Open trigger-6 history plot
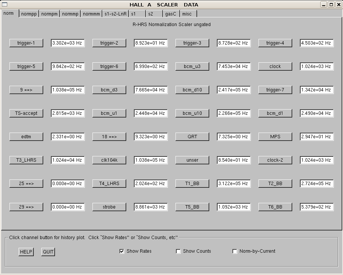The image size is (343, 275). point(109,66)
